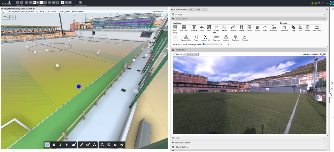Viewport: 334px width, 152px height.
Task: Select the pan hand tool
Action: 54,145
